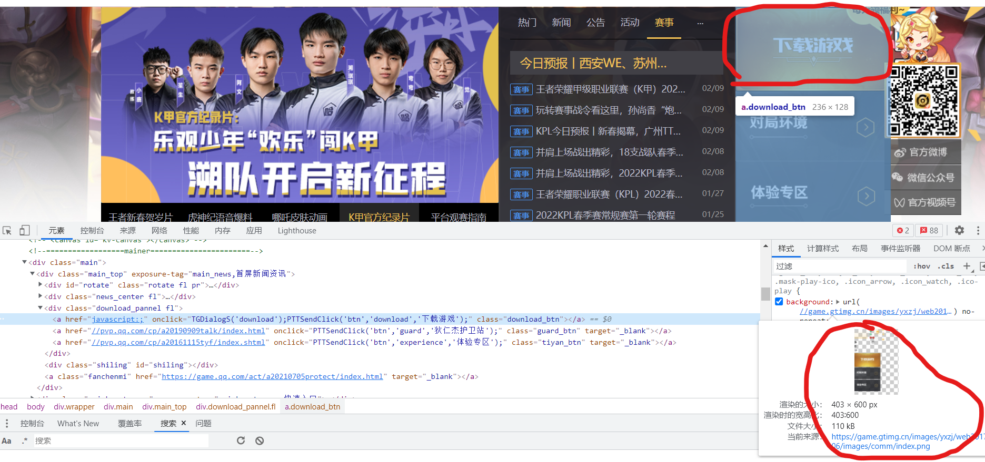Viewport: 985px width, 462px height.
Task: Open the news tabs ellipsis menu
Action: pyautogui.click(x=700, y=23)
